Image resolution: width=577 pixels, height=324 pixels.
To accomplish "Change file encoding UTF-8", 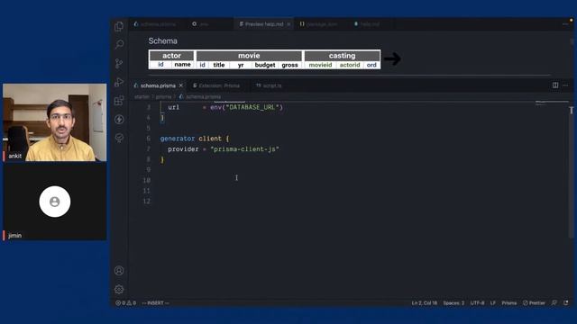I will 477,303.
